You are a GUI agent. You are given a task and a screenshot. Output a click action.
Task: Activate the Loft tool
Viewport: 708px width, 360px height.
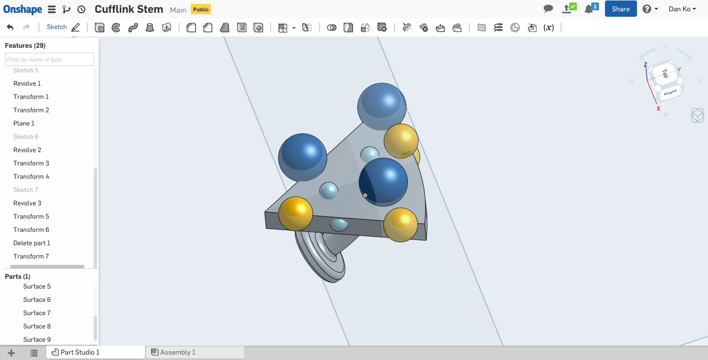150,28
